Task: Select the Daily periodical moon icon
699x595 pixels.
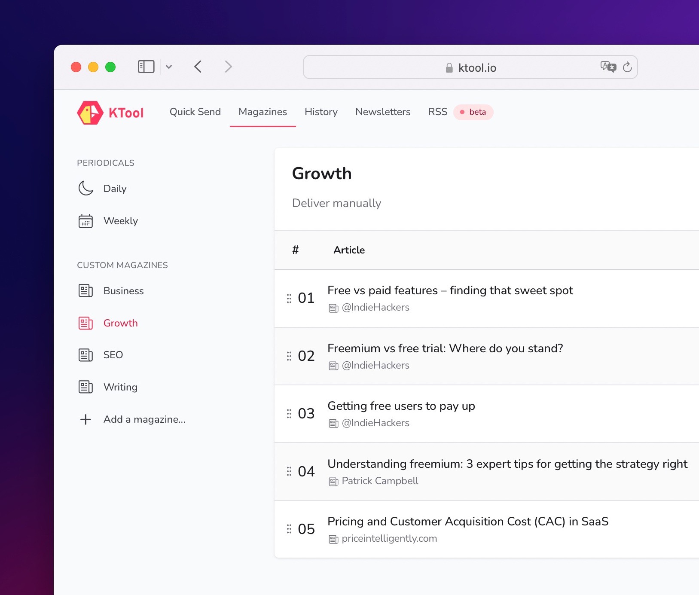Action: (86, 188)
